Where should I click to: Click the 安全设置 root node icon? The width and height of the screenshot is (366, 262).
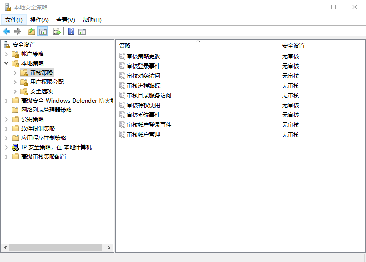[x=7, y=45]
